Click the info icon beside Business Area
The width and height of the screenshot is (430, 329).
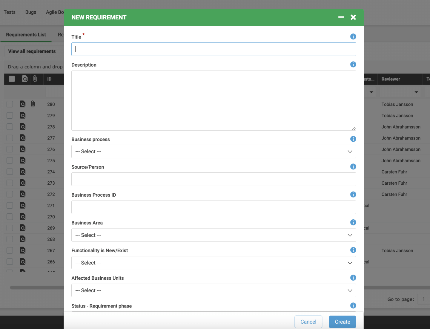pos(353,222)
